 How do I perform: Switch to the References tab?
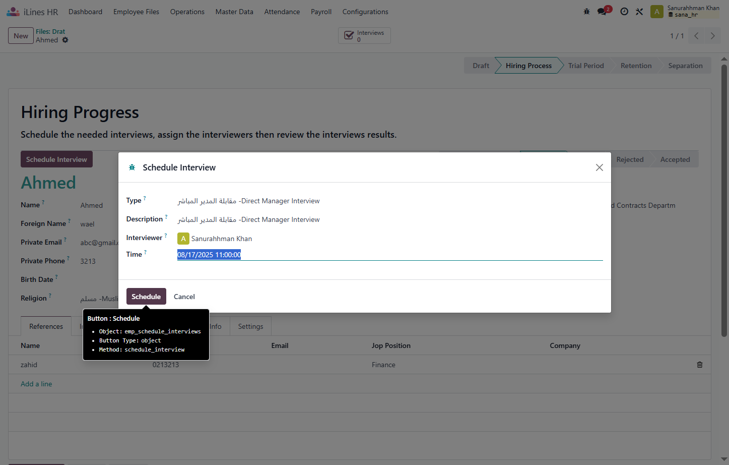click(x=46, y=326)
